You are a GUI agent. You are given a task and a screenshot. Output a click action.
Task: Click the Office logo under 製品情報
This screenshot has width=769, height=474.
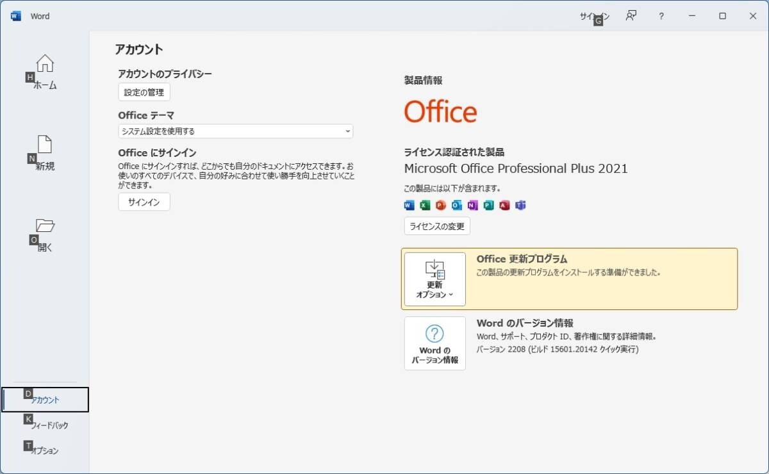(440, 112)
